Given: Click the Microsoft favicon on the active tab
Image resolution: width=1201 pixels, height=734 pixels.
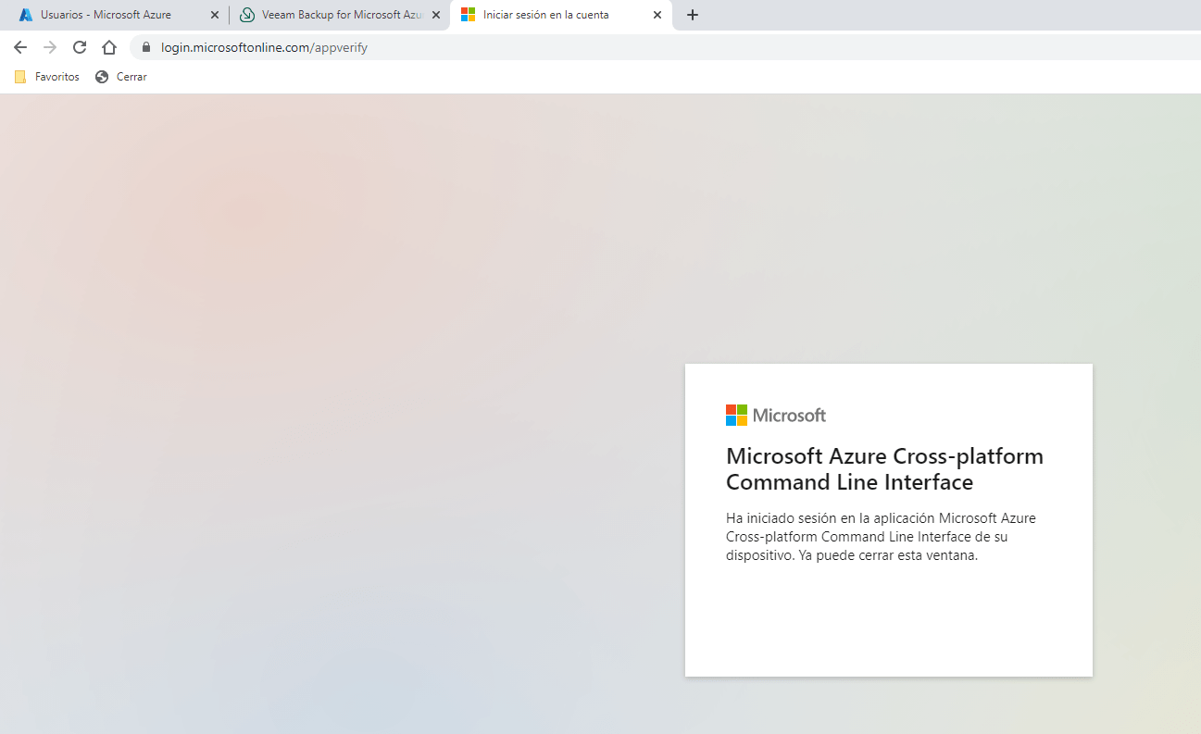Looking at the screenshot, I should click(x=469, y=15).
